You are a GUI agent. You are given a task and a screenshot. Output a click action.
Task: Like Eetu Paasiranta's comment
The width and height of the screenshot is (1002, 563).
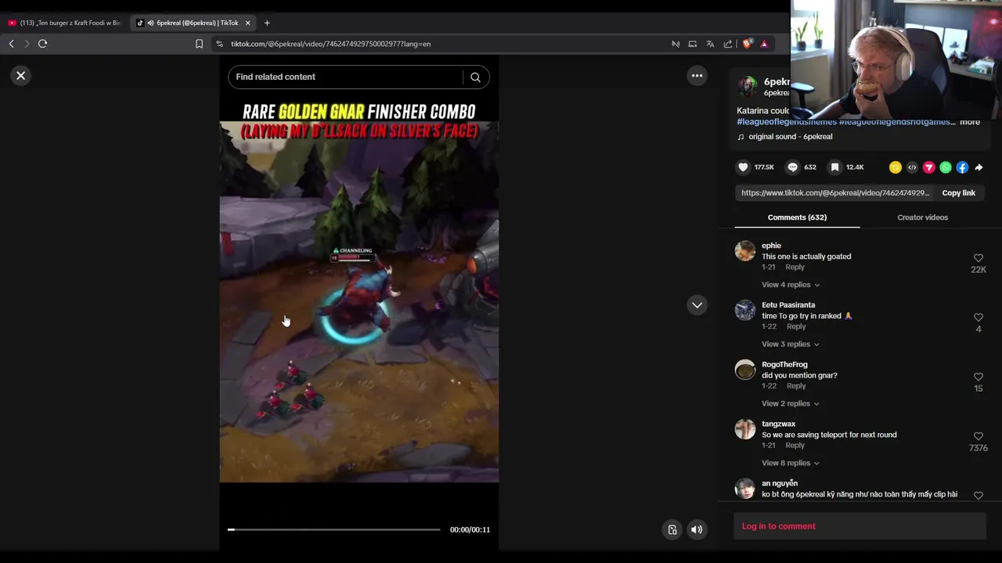(979, 317)
